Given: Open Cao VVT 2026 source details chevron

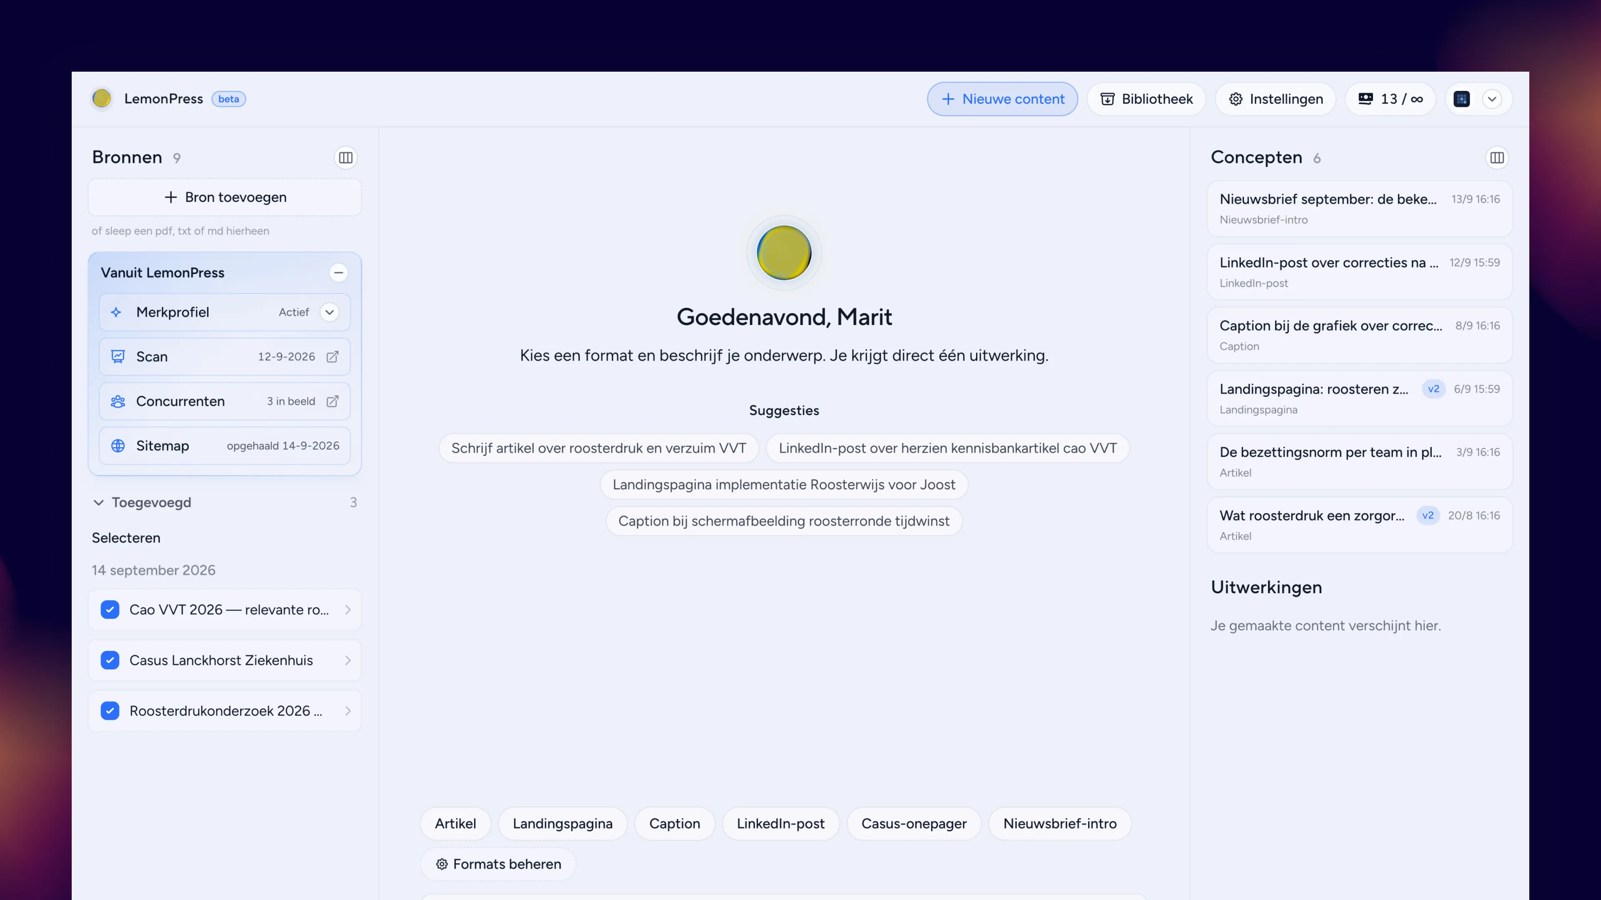Looking at the screenshot, I should click(348, 610).
